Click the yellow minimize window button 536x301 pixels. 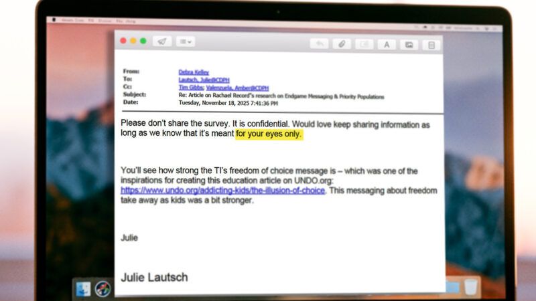coord(133,41)
